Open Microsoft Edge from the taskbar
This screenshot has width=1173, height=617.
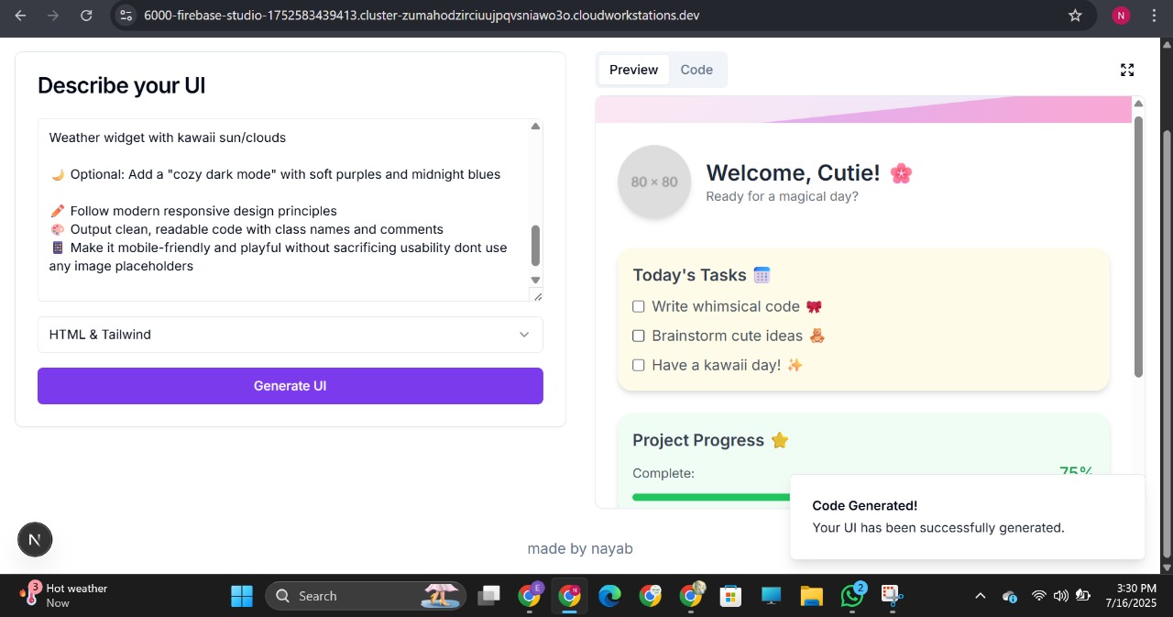point(609,596)
